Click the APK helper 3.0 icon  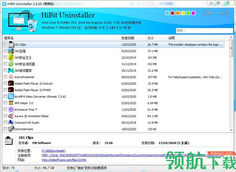[11, 103]
